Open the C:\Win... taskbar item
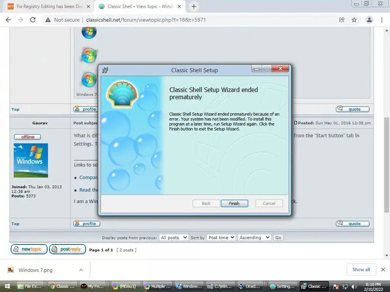 (x=220, y=286)
